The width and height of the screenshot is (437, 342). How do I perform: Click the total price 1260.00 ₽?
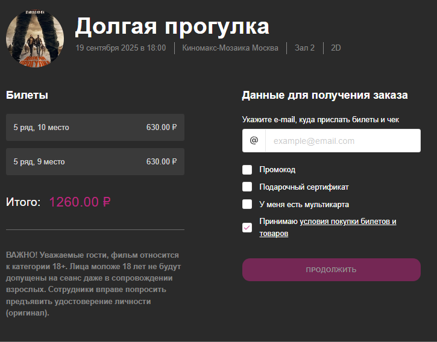(80, 202)
